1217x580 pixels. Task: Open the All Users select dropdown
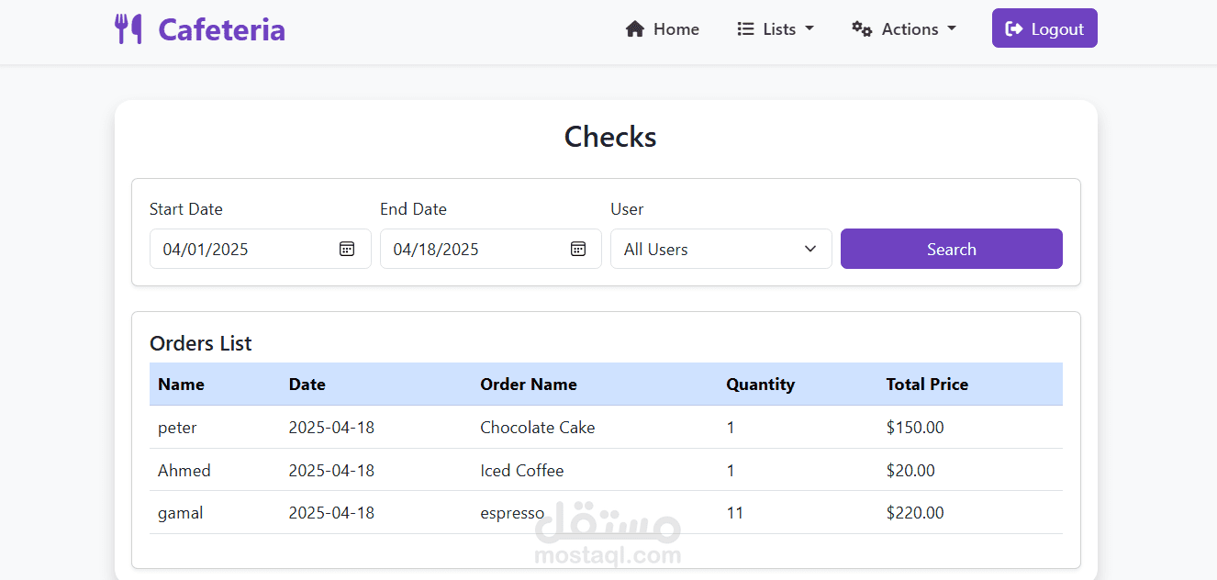[720, 249]
